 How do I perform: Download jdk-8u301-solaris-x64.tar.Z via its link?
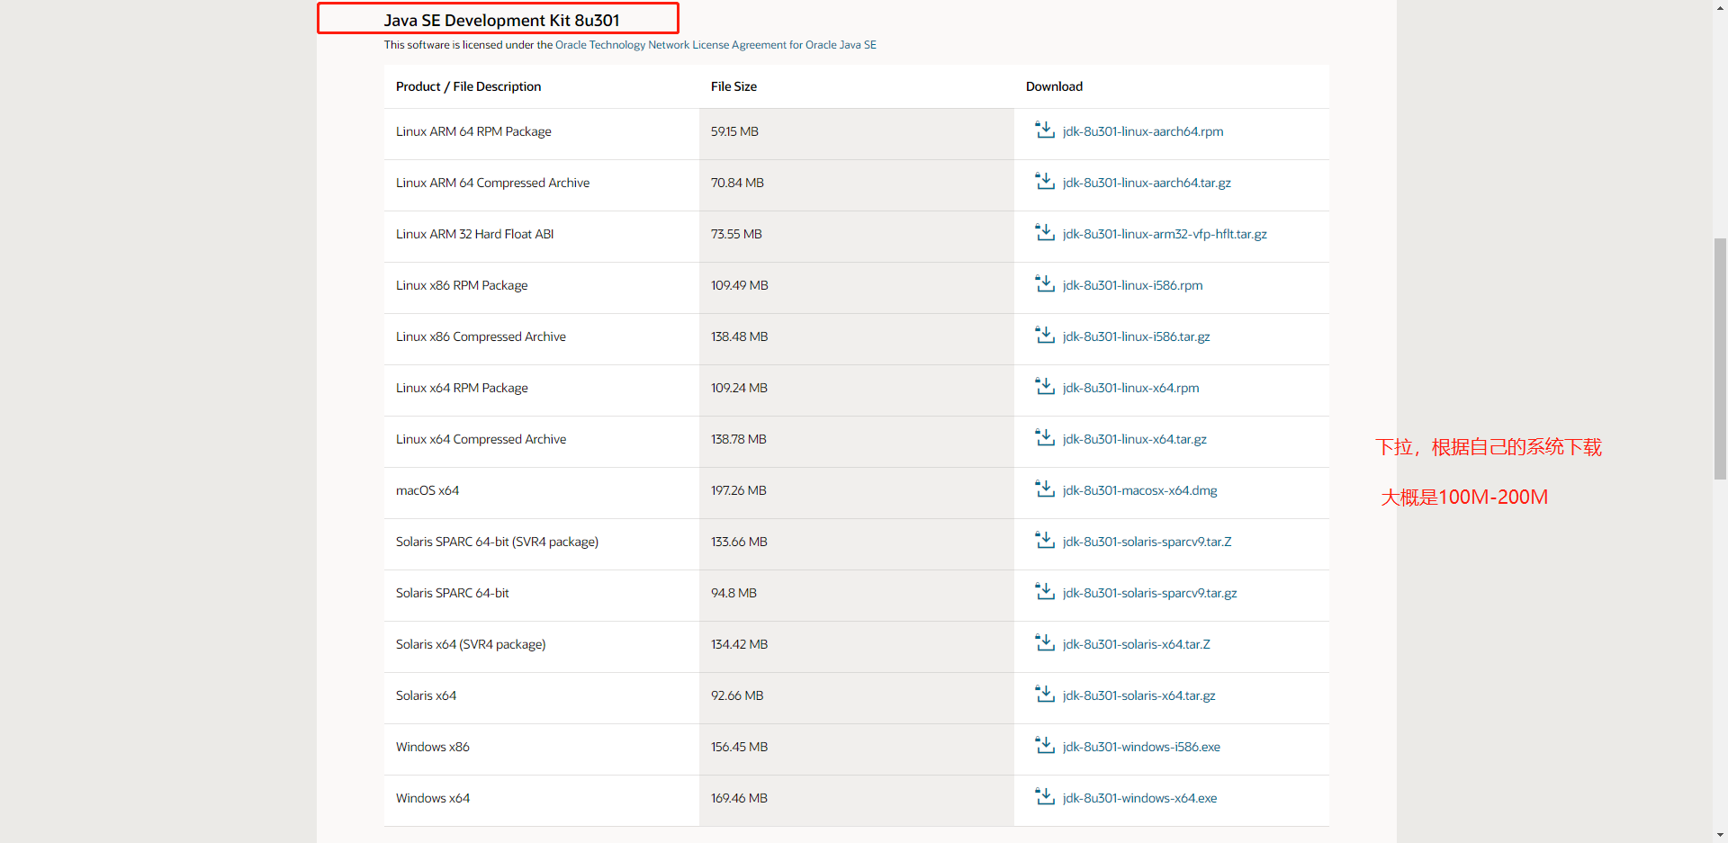click(1136, 644)
